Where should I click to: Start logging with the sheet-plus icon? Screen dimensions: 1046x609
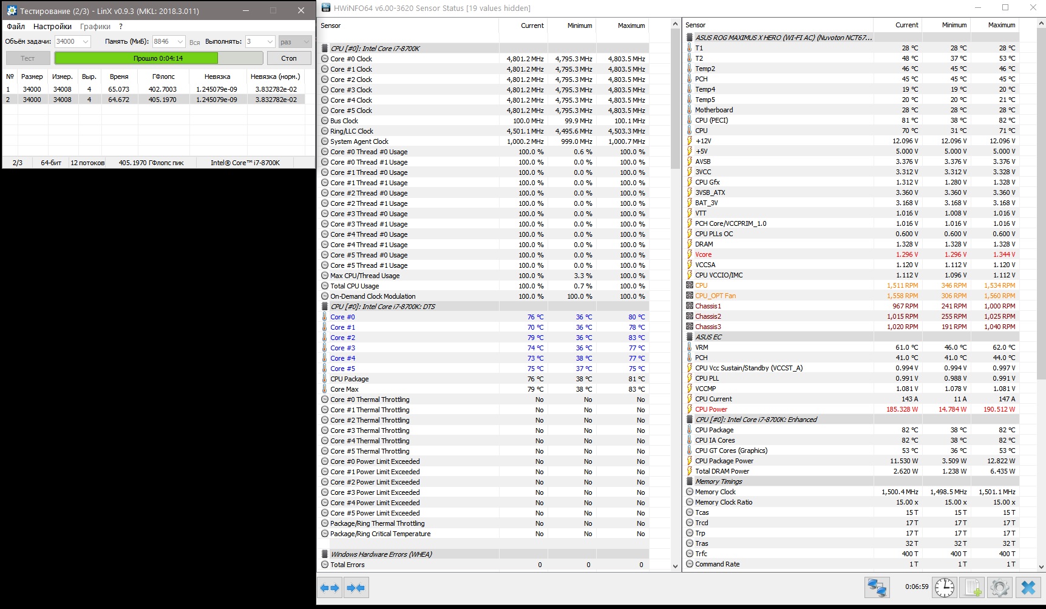coord(973,587)
